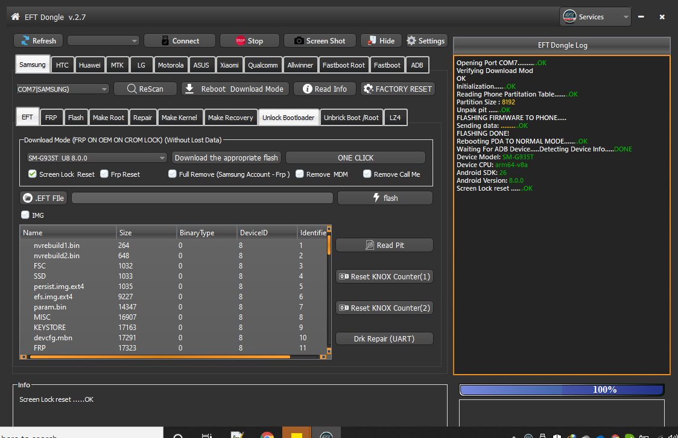This screenshot has height=438, width=678.
Task: Select the nvrebuild1.bin partition row
Action: [173, 245]
